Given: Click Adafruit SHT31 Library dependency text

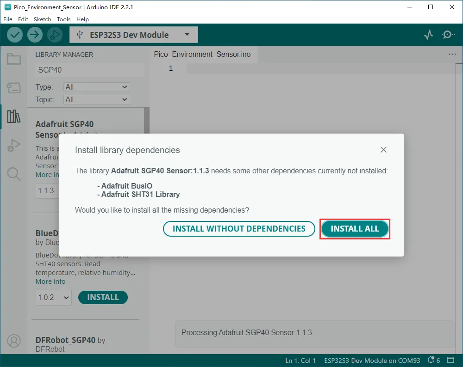Looking at the screenshot, I should (141, 195).
